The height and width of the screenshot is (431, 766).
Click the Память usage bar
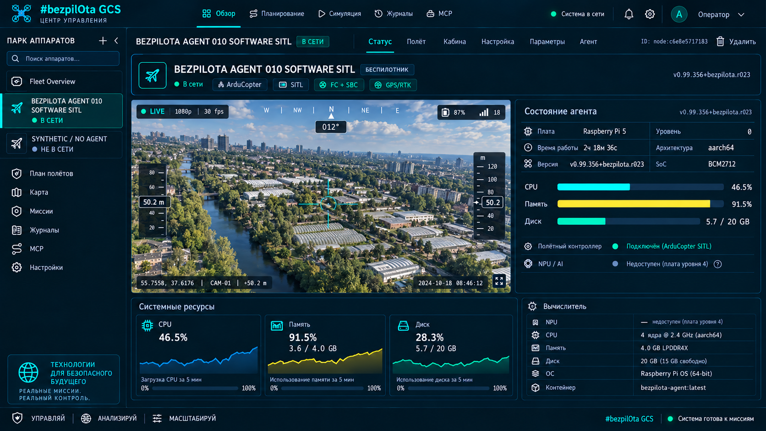tap(640, 204)
